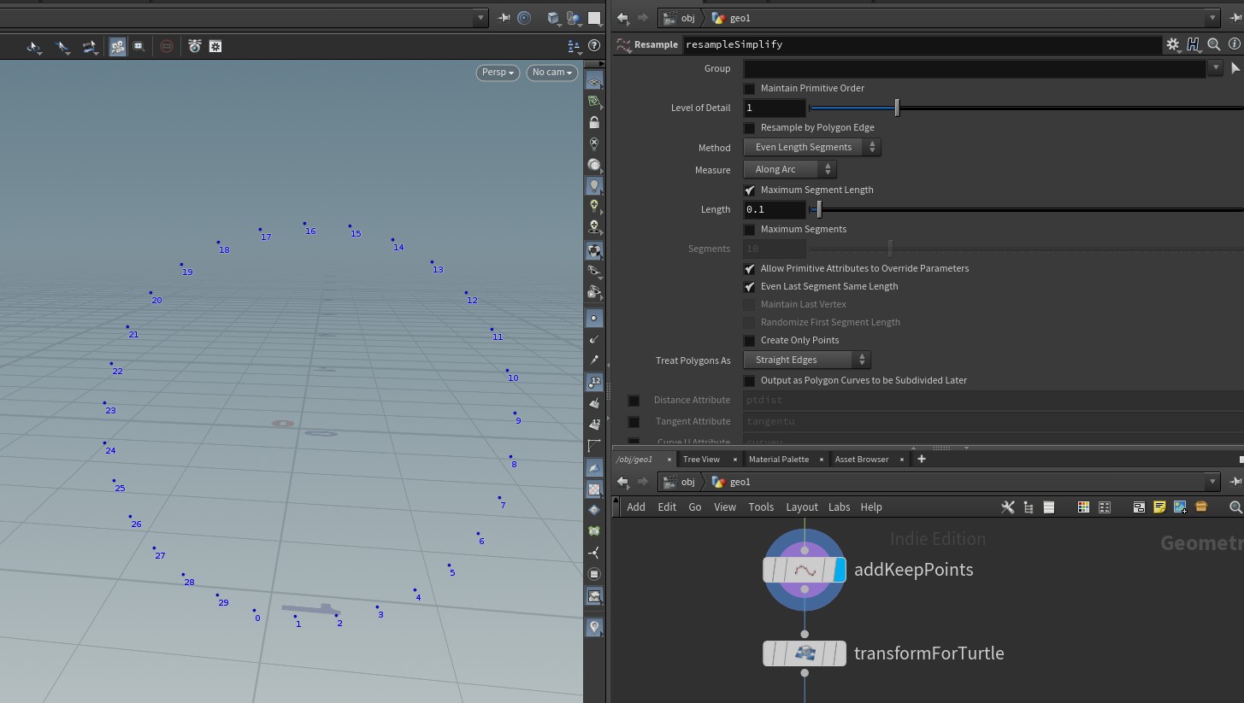
Task: Open the Persp viewport dropdown
Action: tap(498, 73)
